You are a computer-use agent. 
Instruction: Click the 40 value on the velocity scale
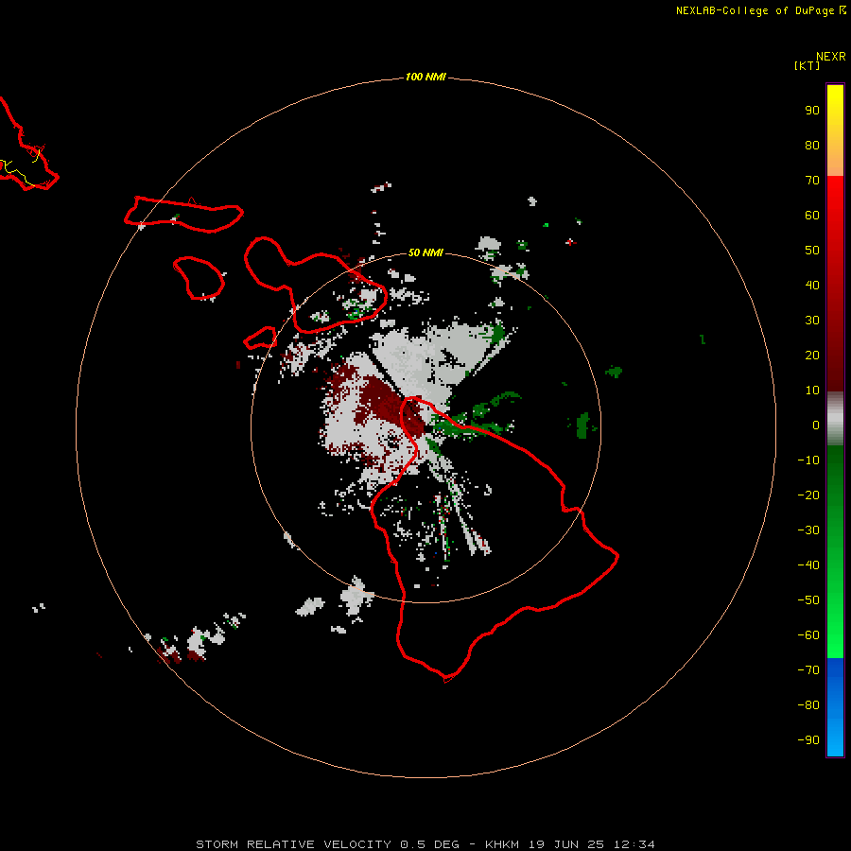pyautogui.click(x=812, y=286)
